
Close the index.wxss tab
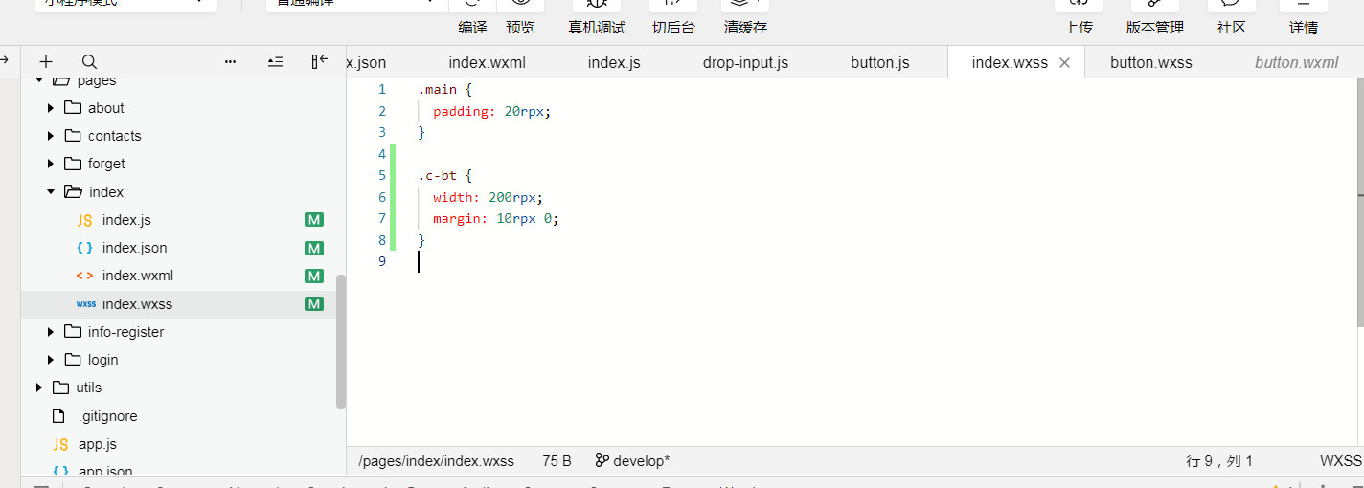pos(1064,63)
